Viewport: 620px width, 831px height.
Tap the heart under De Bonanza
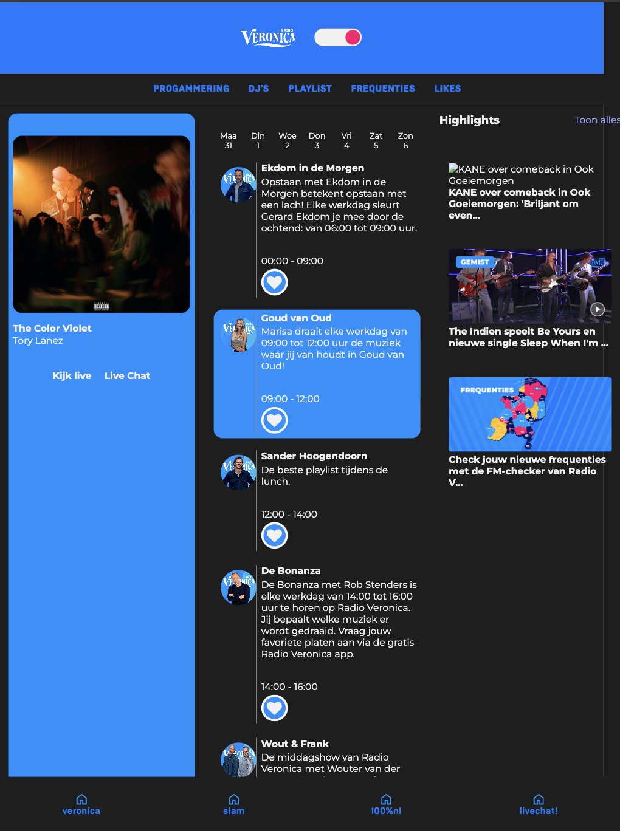click(274, 708)
